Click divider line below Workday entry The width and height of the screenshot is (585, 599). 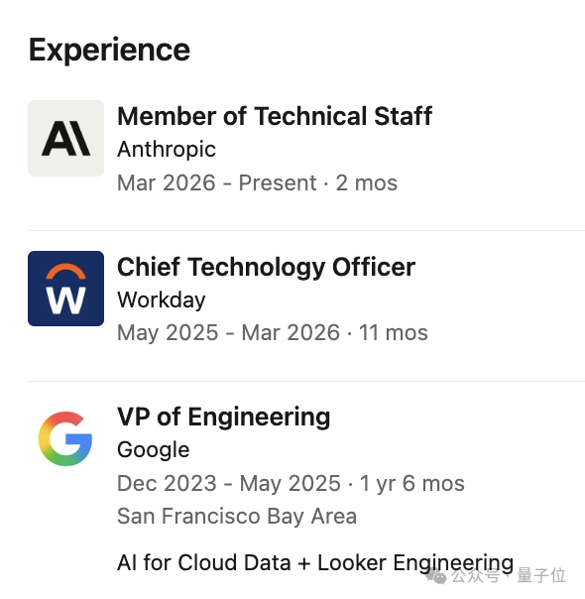pyautogui.click(x=306, y=381)
